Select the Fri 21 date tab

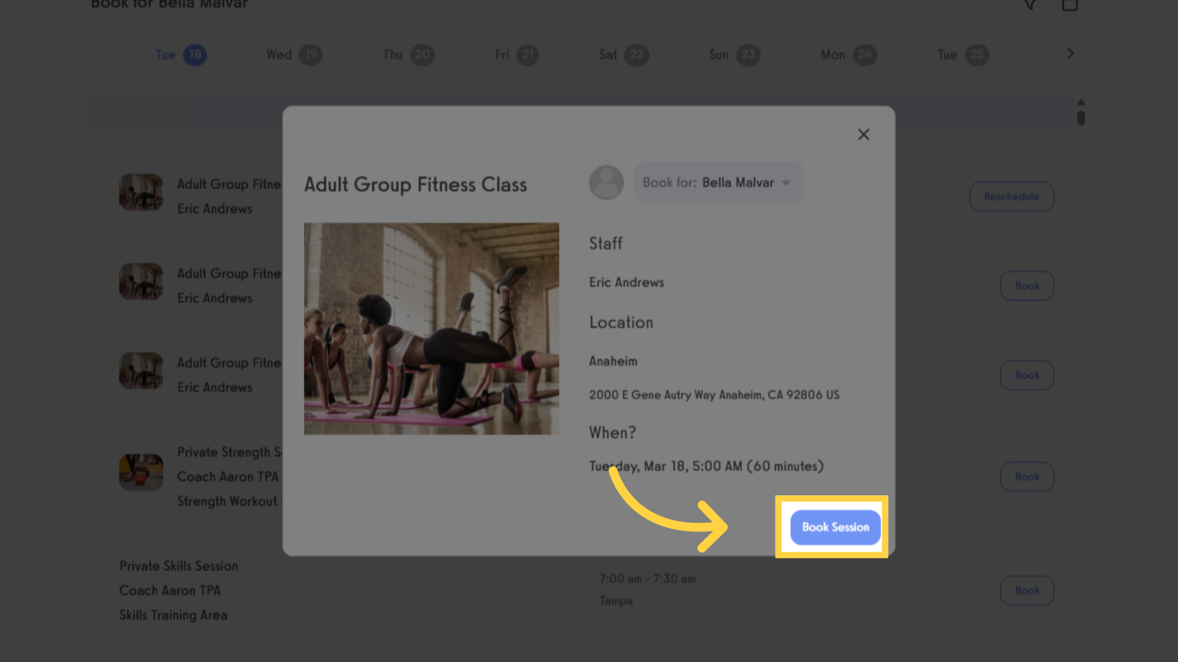(x=517, y=55)
